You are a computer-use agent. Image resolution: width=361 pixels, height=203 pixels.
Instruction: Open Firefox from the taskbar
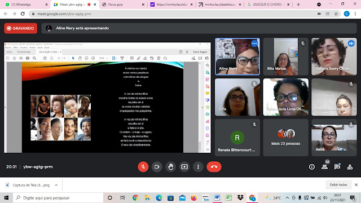pyautogui.click(x=194, y=198)
